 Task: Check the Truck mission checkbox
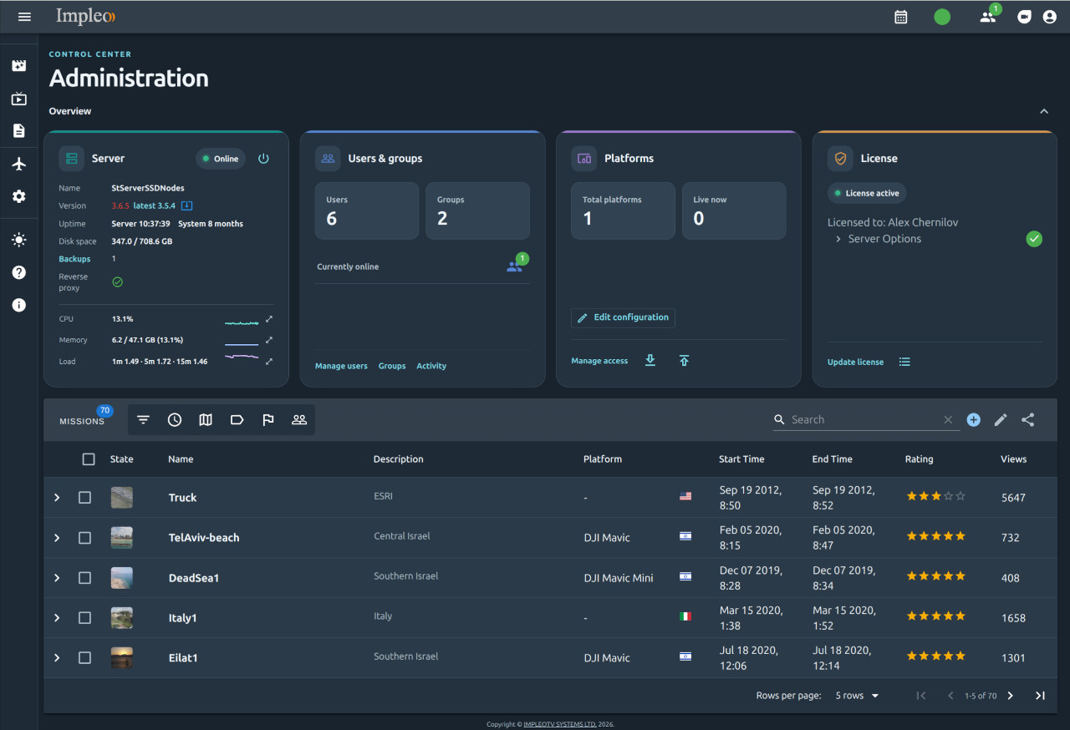[x=84, y=498]
